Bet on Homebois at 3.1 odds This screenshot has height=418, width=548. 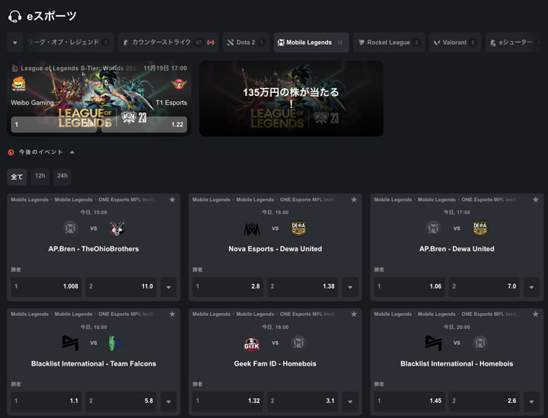[303, 401]
